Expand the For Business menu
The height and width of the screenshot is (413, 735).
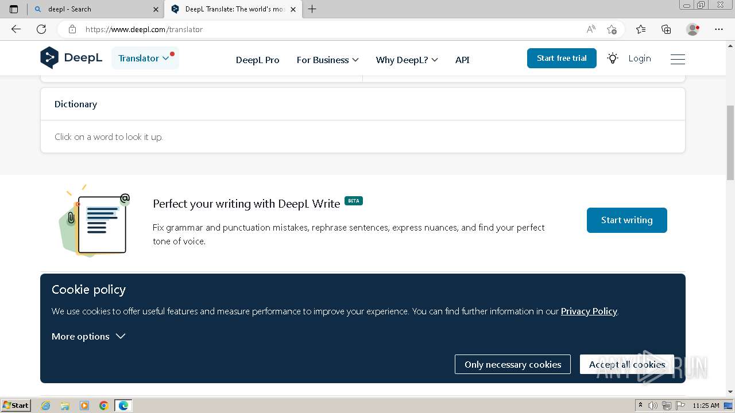pyautogui.click(x=327, y=60)
